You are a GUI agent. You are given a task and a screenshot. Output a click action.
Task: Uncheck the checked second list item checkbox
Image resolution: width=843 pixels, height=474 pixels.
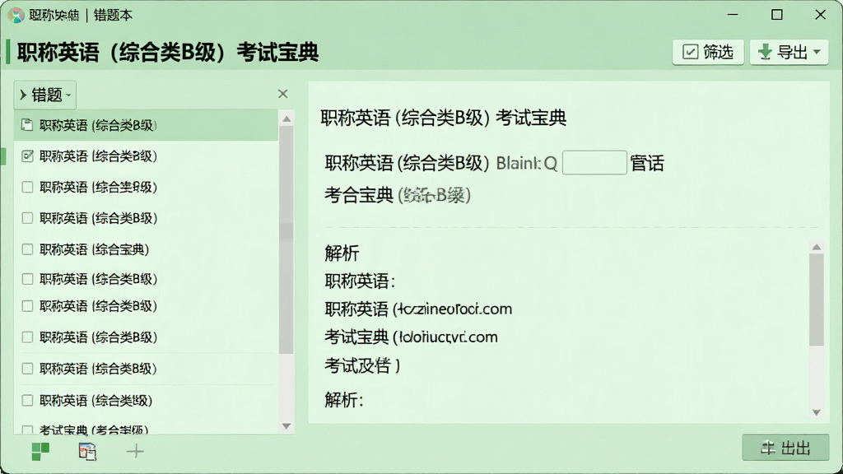(27, 156)
